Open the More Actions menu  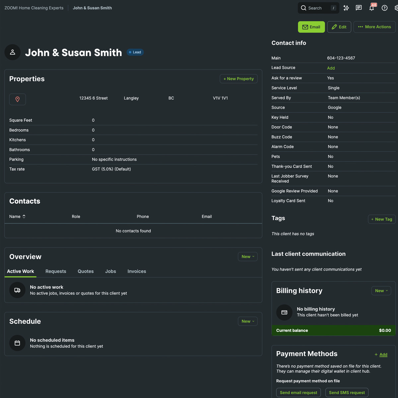point(374,27)
